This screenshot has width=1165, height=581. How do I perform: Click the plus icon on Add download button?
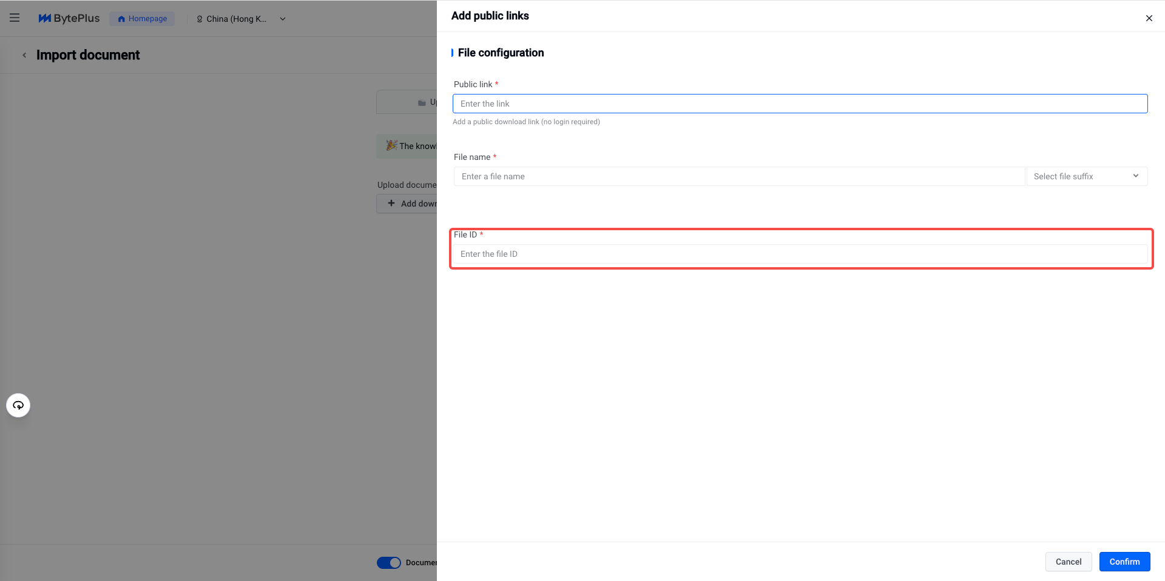point(391,204)
